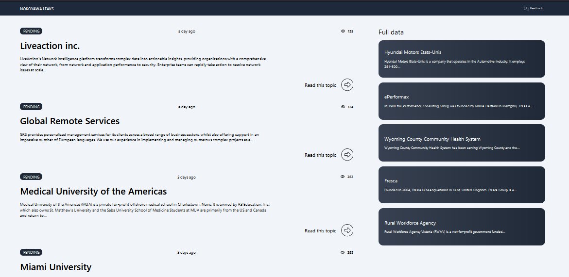569x277 pixels.
Task: Click Medical University description paragraph
Action: (145, 210)
